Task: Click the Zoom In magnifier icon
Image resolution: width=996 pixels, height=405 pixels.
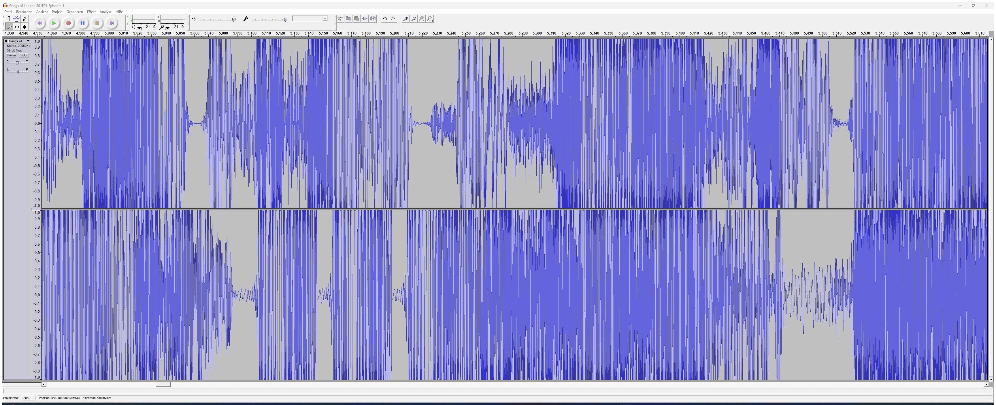Action: (405, 18)
